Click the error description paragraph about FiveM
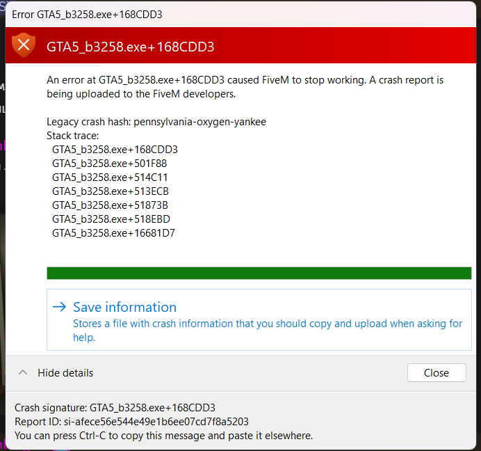The height and width of the screenshot is (451, 481). click(245, 87)
